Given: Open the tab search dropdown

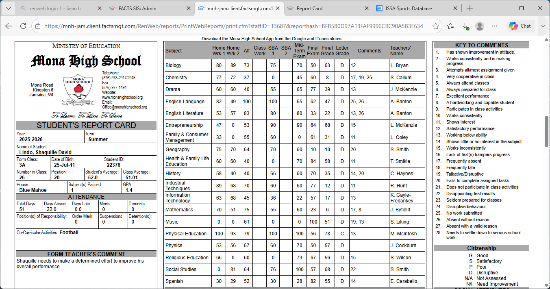Looking at the screenshot, I should click(x=9, y=8).
